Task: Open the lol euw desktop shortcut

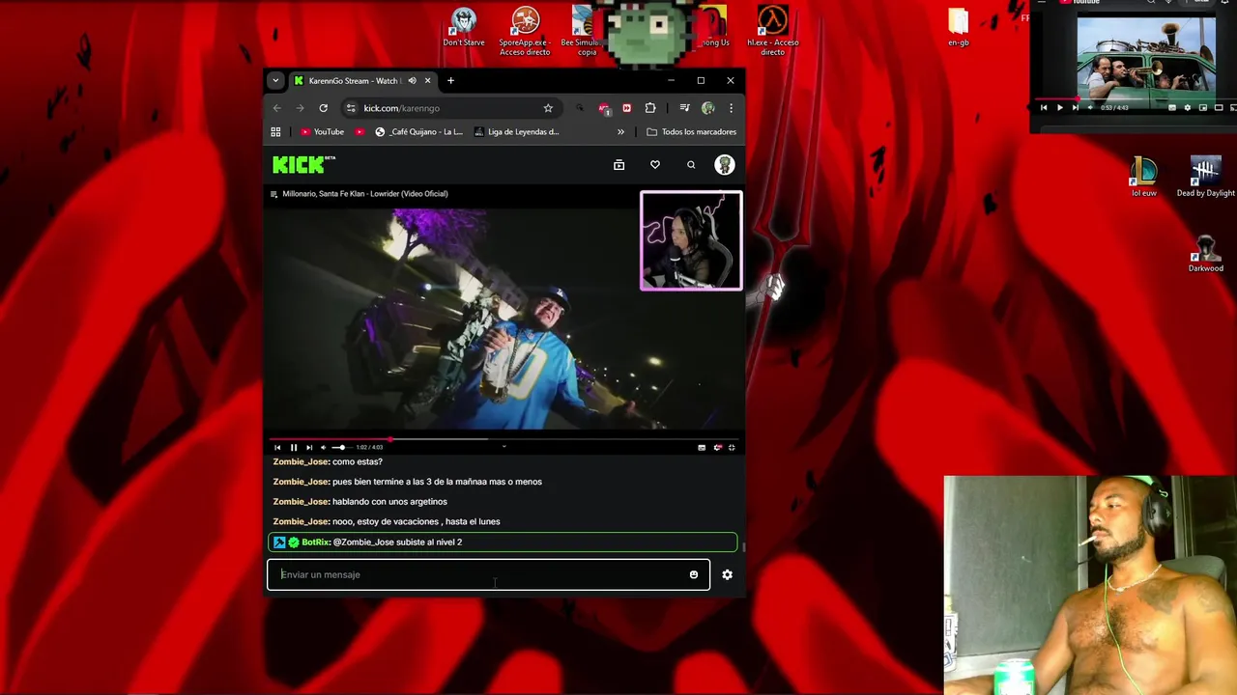Action: tap(1144, 178)
